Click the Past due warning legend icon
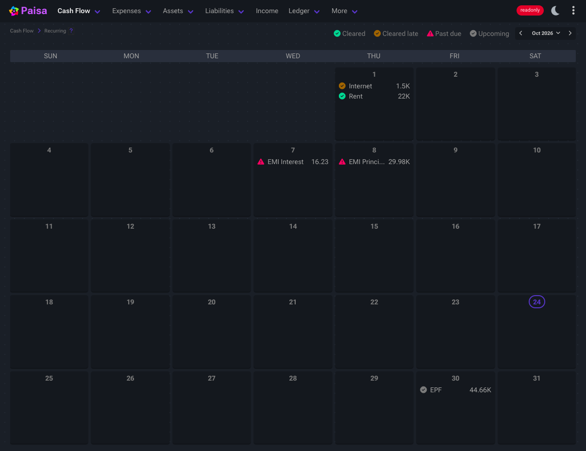The width and height of the screenshot is (586, 451). [430, 33]
